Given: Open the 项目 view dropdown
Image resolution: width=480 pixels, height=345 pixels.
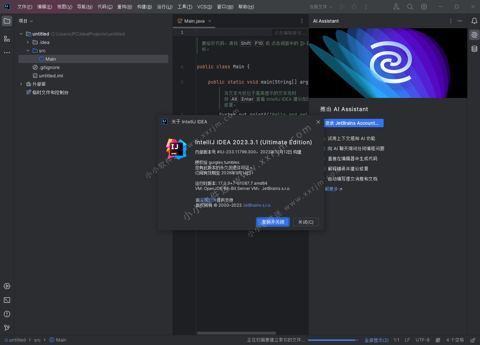Looking at the screenshot, I should pyautogui.click(x=26, y=21).
